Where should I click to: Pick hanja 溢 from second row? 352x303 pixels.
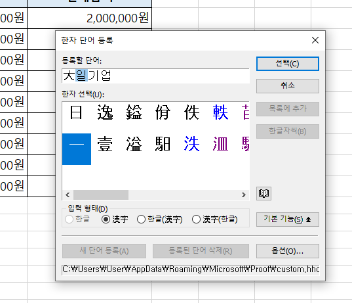[x=134, y=144]
